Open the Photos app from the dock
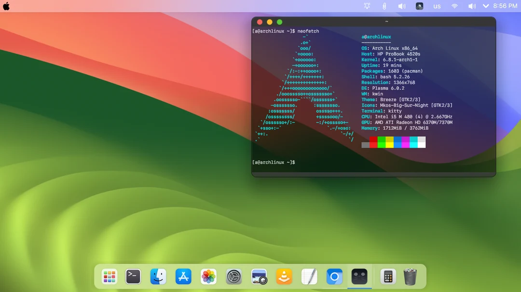This screenshot has height=292, width=521. [208, 277]
